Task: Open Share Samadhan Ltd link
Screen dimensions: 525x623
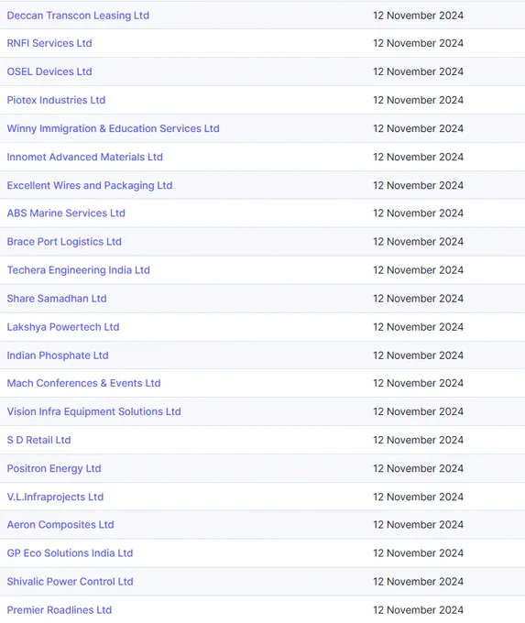Action: (x=57, y=299)
